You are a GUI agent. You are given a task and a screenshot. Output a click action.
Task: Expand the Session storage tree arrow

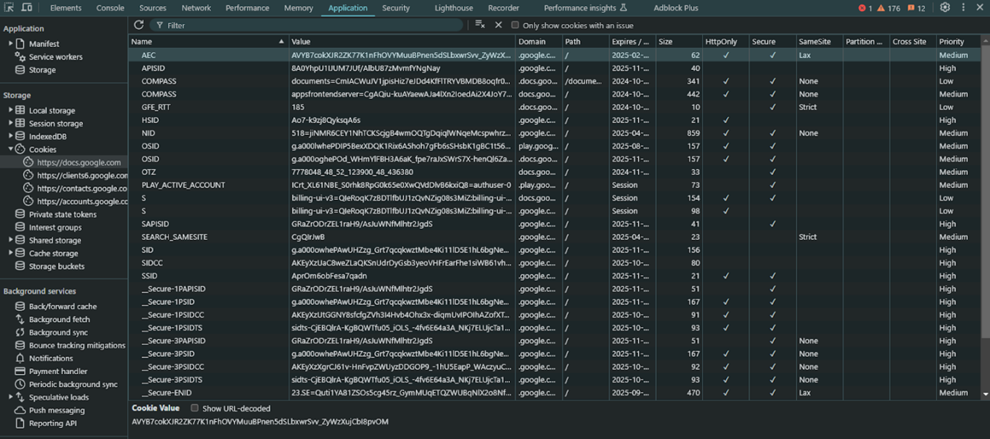tap(10, 123)
